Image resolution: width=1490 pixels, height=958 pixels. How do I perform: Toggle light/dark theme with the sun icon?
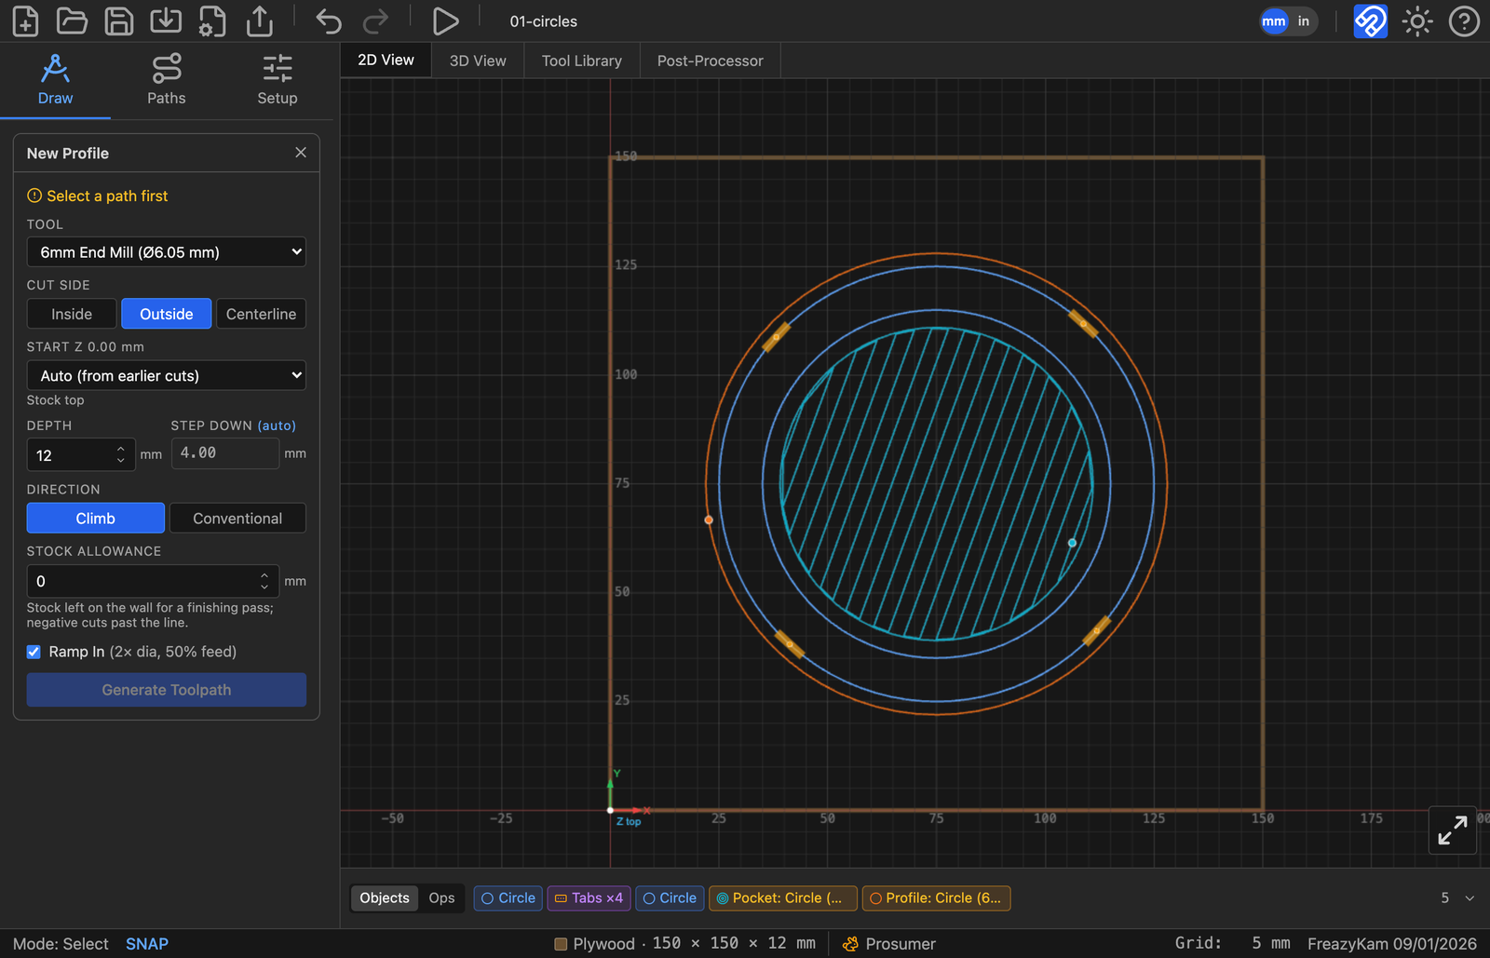tap(1417, 20)
